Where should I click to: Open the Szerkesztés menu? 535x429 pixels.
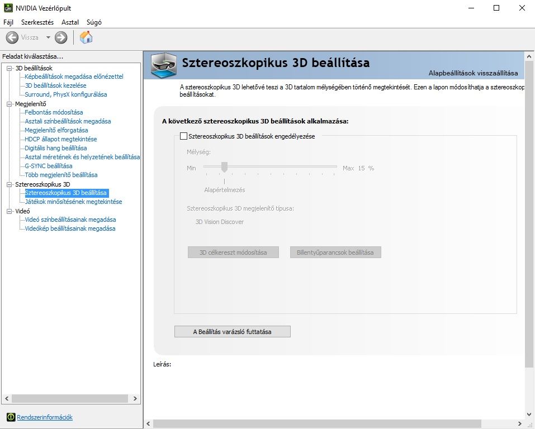pyautogui.click(x=37, y=22)
